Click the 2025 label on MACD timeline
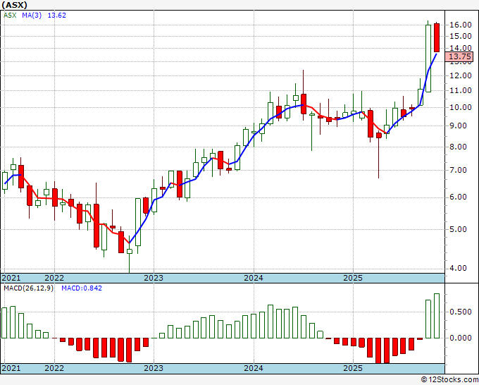This screenshot has width=479, height=385. pyautogui.click(x=353, y=368)
